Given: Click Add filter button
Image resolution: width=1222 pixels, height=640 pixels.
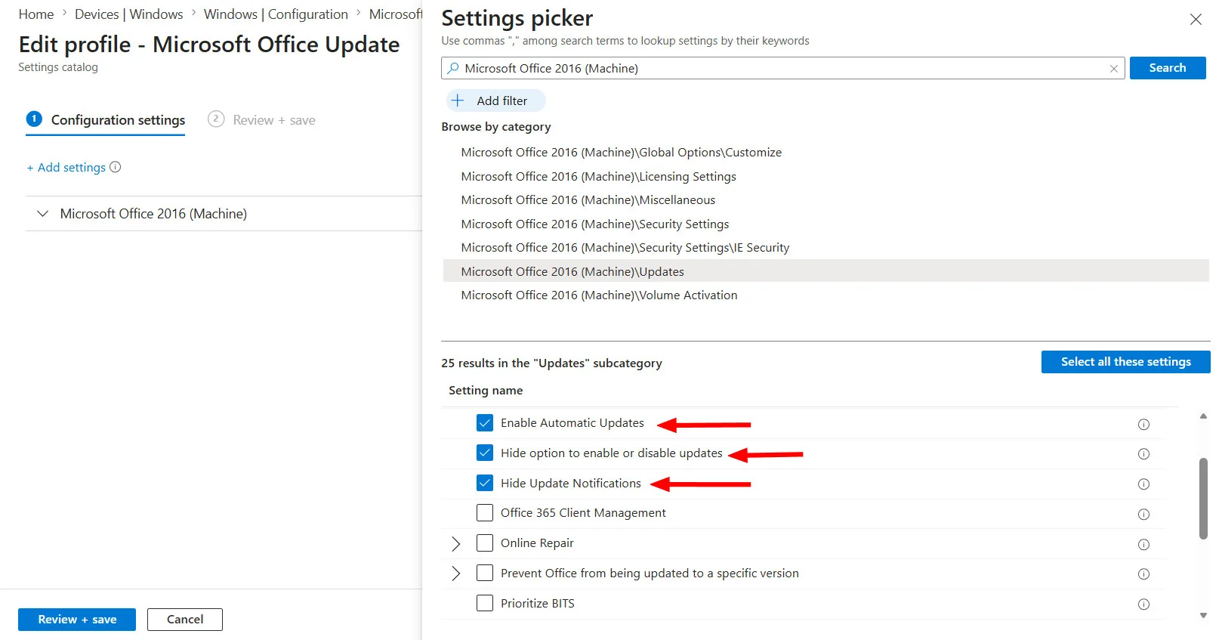Looking at the screenshot, I should point(496,100).
